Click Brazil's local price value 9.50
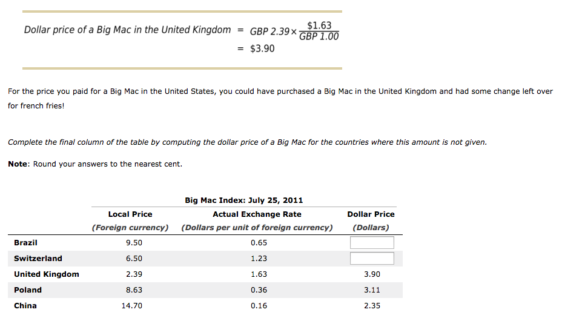 click(134, 243)
